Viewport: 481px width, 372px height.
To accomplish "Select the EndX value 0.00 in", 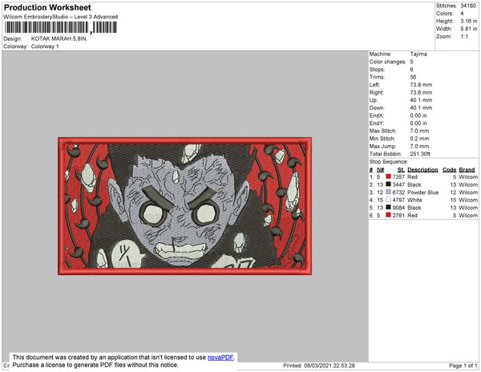I will [x=418, y=115].
